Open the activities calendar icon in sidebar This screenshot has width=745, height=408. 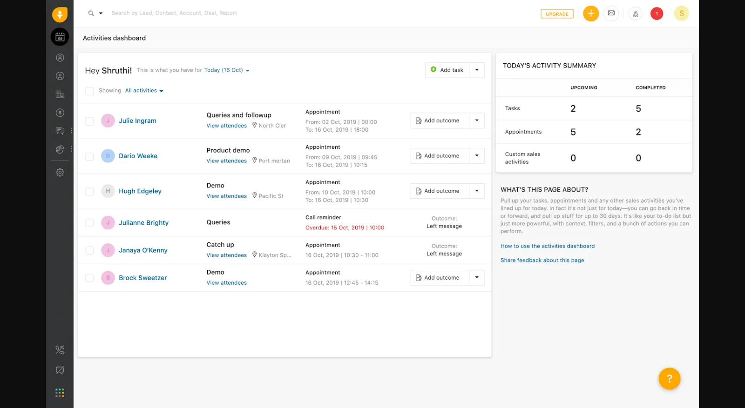60,37
